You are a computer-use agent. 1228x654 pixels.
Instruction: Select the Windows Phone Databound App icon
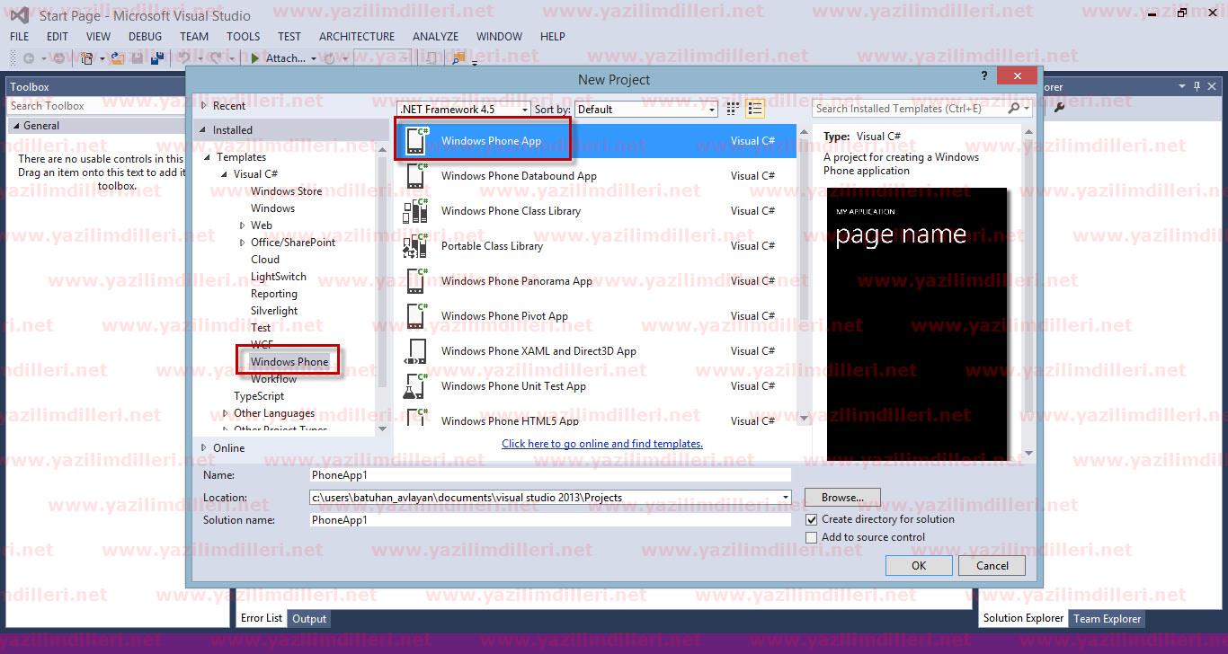(415, 176)
